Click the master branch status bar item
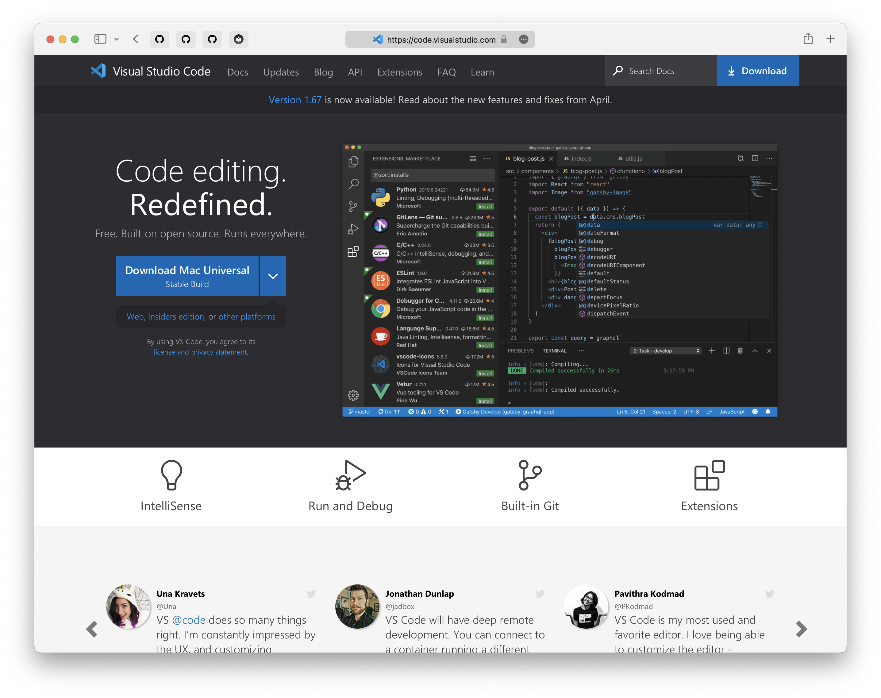Viewport: 881px width, 698px height. pyautogui.click(x=360, y=412)
